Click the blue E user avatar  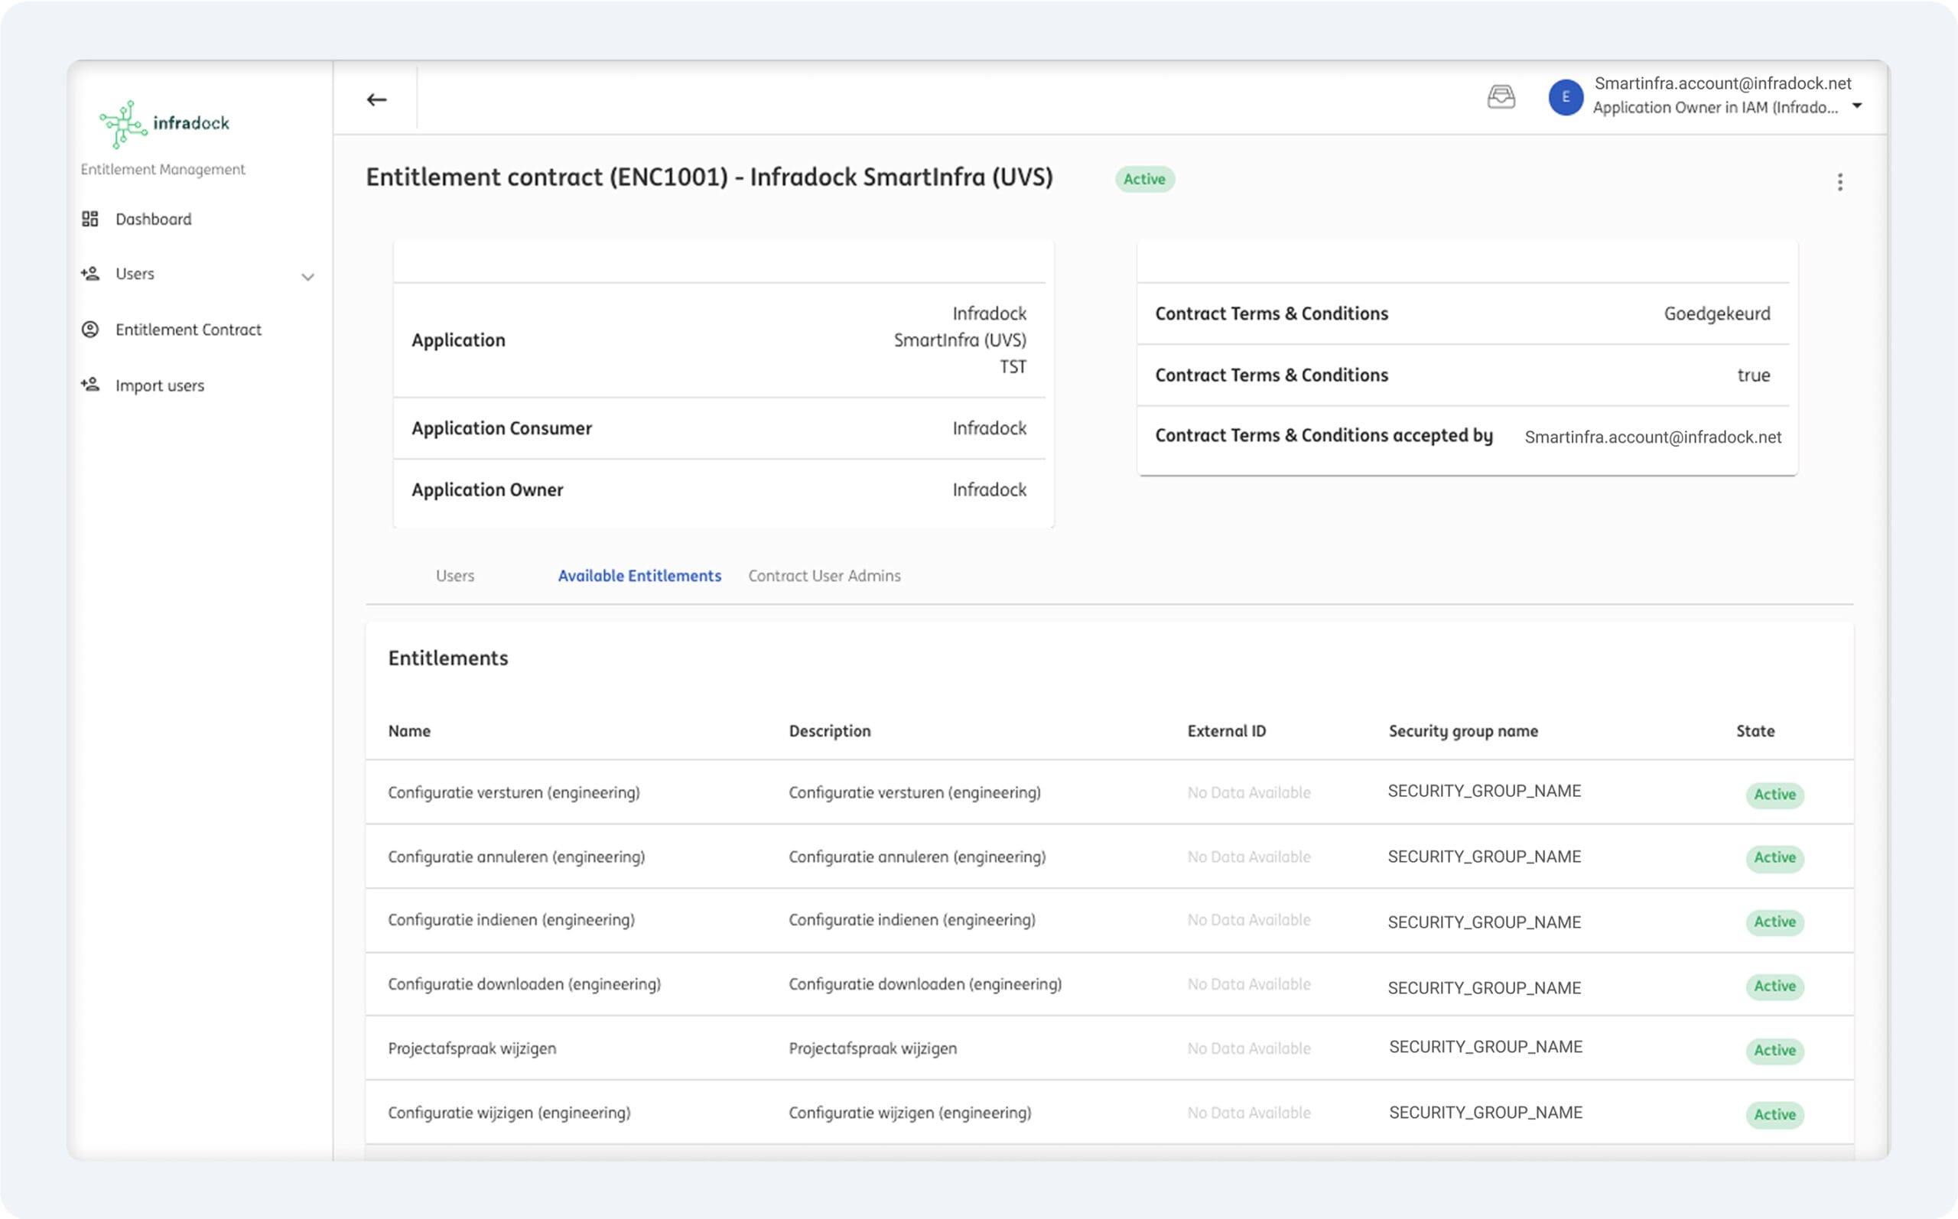pyautogui.click(x=1566, y=98)
